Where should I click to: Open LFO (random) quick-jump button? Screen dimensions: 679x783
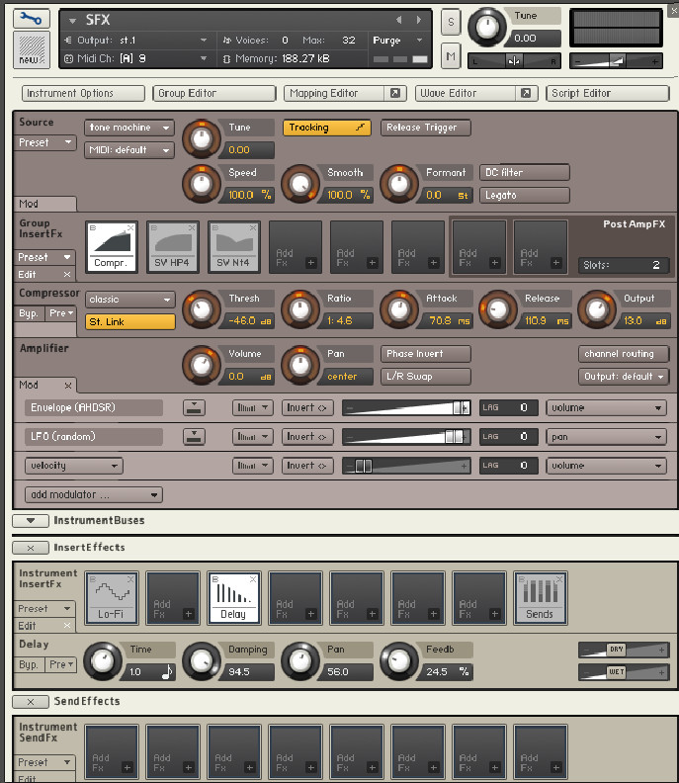coord(194,437)
